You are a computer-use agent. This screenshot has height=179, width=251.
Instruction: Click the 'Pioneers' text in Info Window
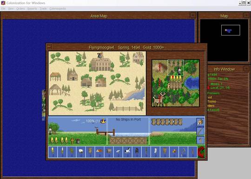point(213,93)
